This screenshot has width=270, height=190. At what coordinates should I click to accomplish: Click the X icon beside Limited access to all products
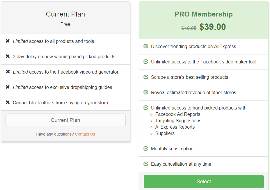click(8, 41)
